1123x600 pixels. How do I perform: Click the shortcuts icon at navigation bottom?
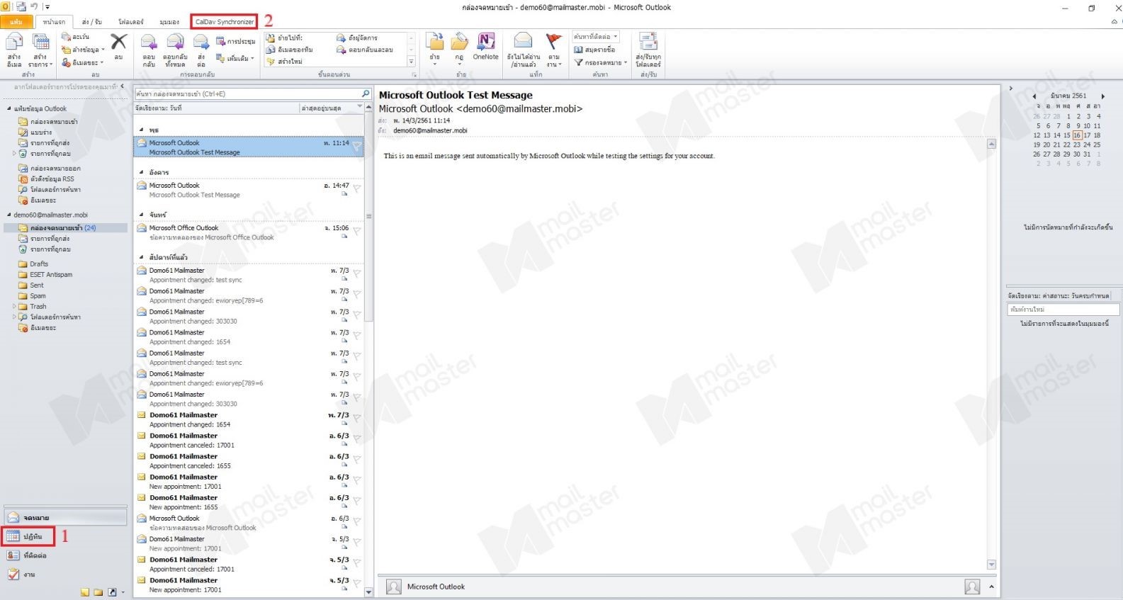112,592
